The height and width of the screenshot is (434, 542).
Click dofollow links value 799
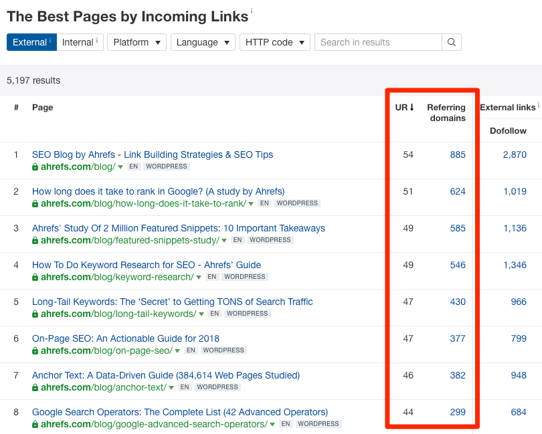coord(519,338)
